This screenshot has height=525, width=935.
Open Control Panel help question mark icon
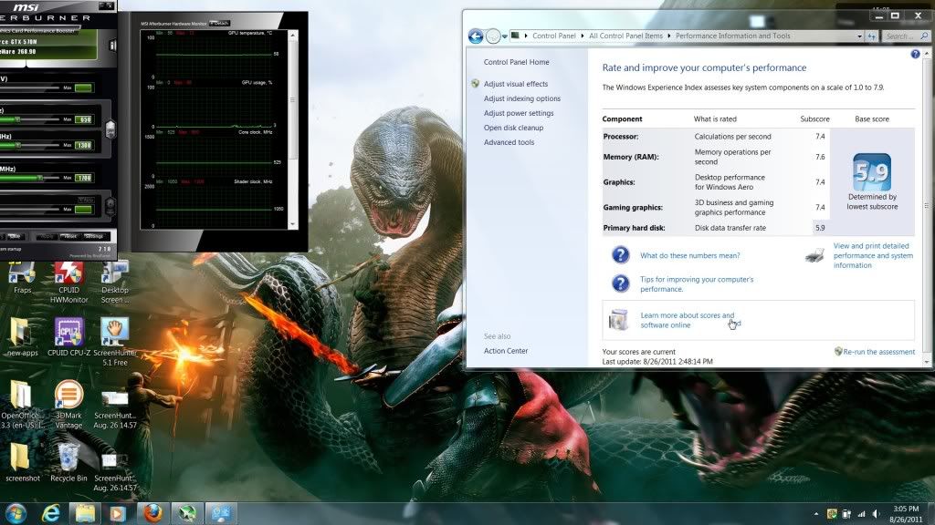(x=915, y=54)
